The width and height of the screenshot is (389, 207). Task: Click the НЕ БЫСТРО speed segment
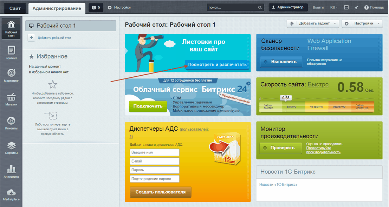click(x=316, y=107)
